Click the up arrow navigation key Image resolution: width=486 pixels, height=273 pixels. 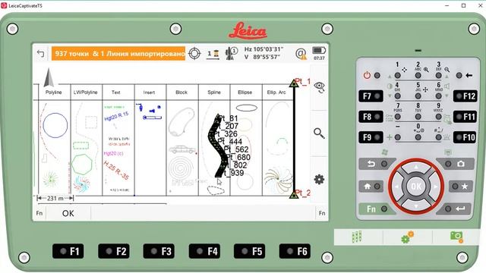[x=416, y=168]
